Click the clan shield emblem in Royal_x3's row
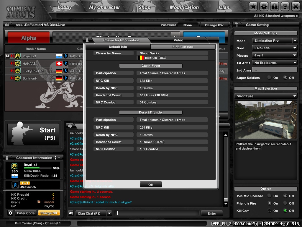The width and height of the screenshot is (302, 227). click(66, 56)
